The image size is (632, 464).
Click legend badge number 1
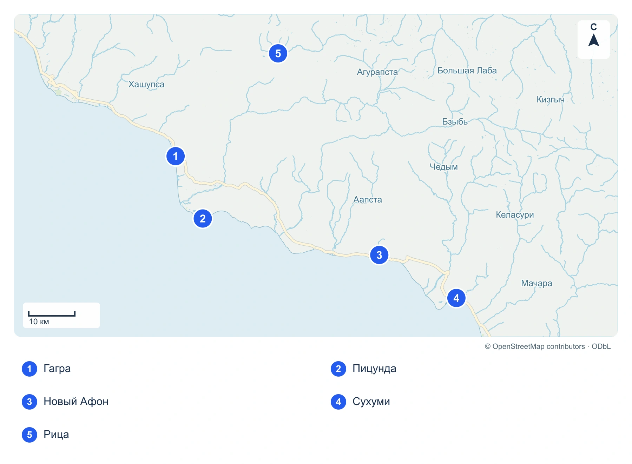tap(29, 369)
